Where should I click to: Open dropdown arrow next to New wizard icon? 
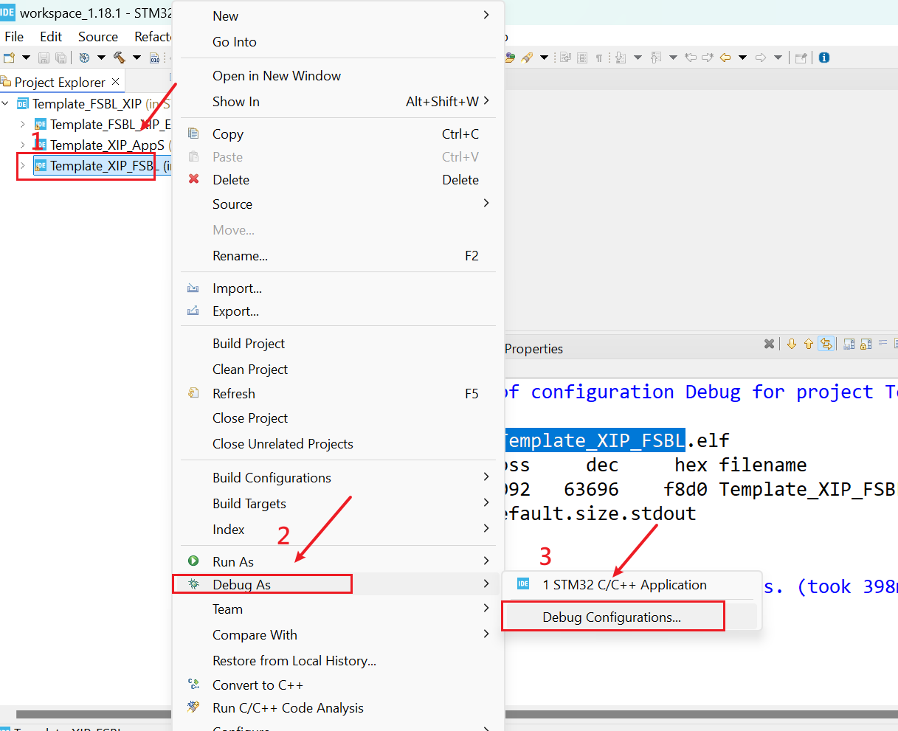[x=26, y=58]
